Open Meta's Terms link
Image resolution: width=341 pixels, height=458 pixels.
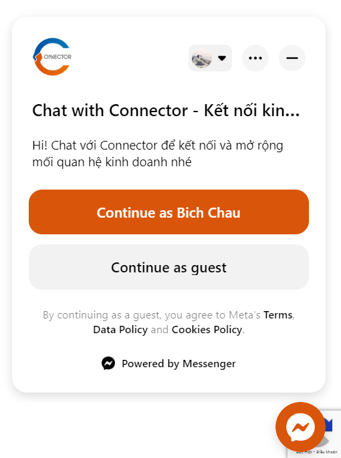click(x=278, y=315)
